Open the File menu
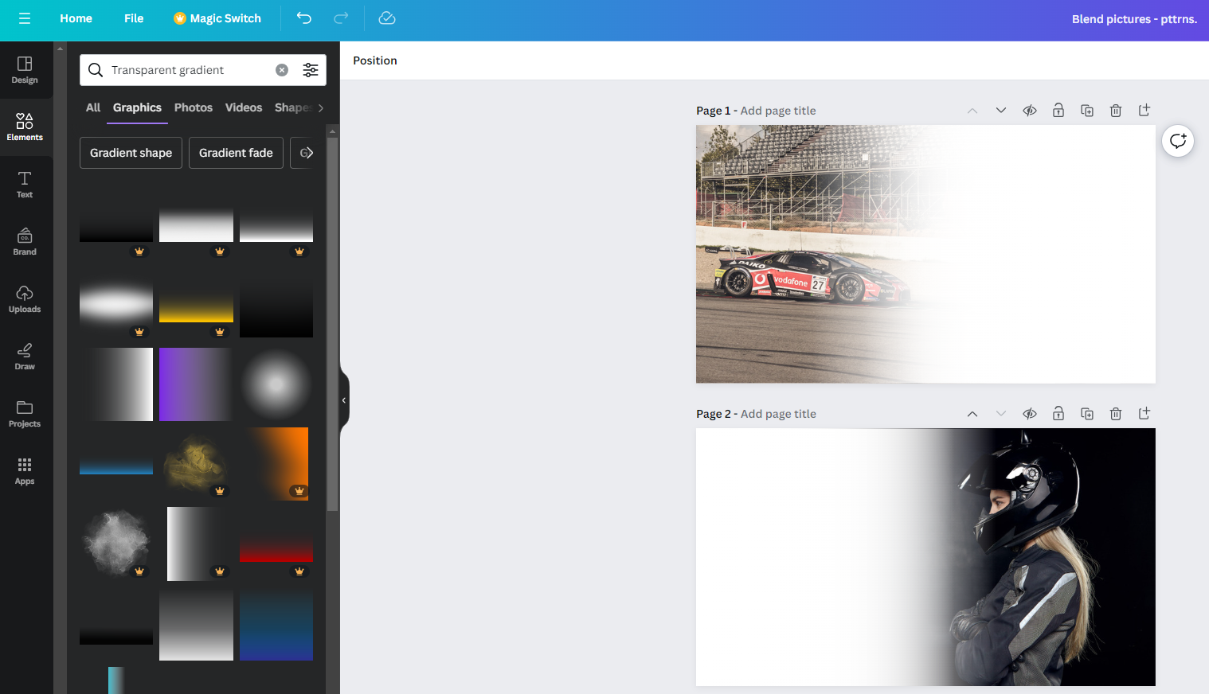 (x=134, y=18)
